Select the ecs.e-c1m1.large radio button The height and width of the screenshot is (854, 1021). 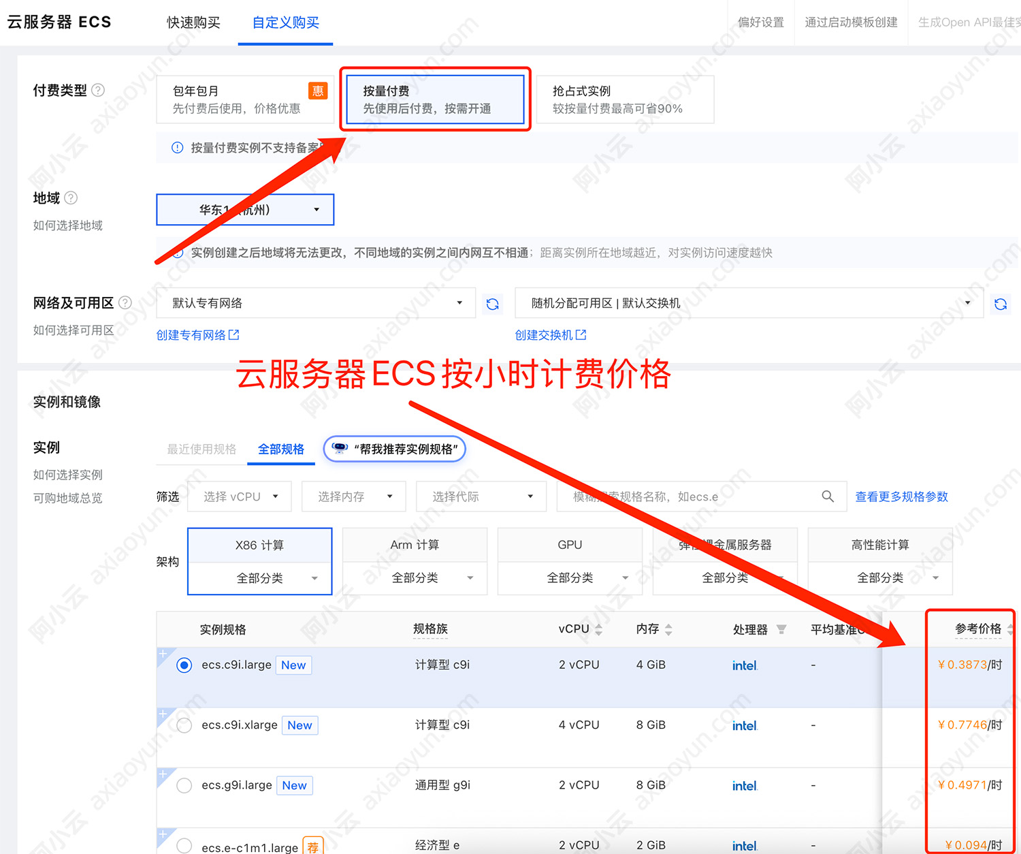(x=184, y=845)
